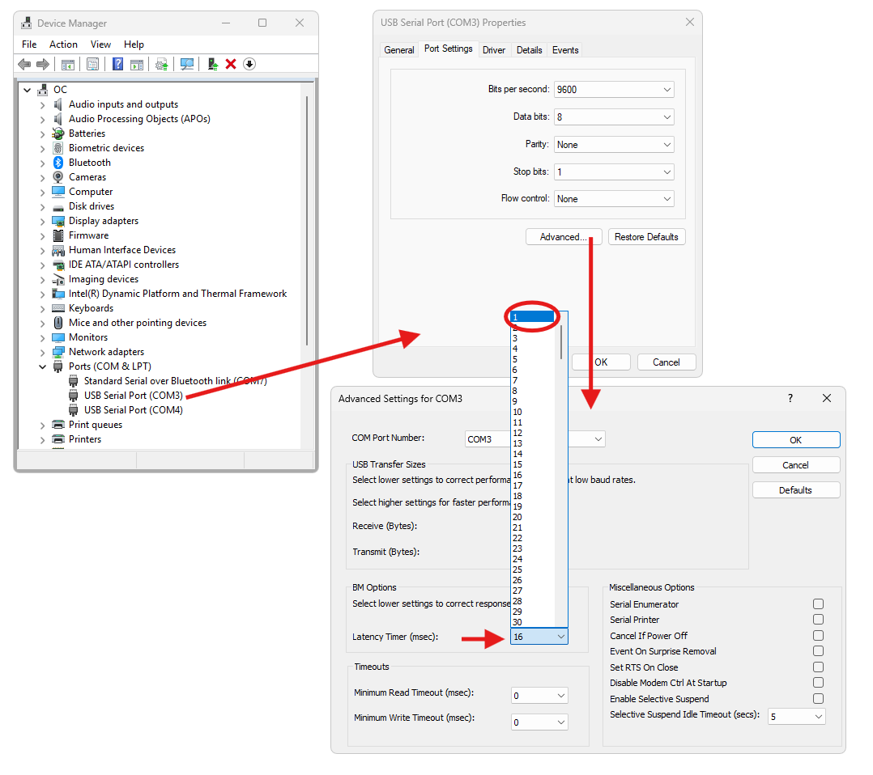Select the USB Serial Port (COM4) plug icon
The width and height of the screenshot is (873, 775).
[x=74, y=410]
